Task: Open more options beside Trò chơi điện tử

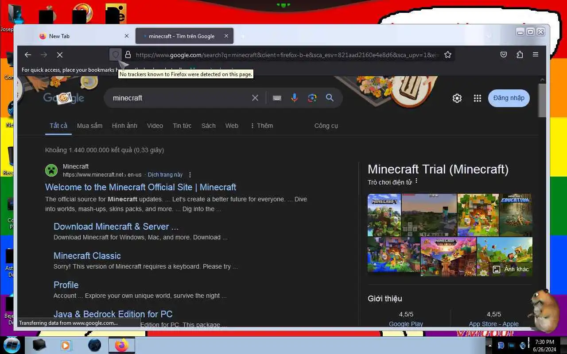Action: coord(416,181)
